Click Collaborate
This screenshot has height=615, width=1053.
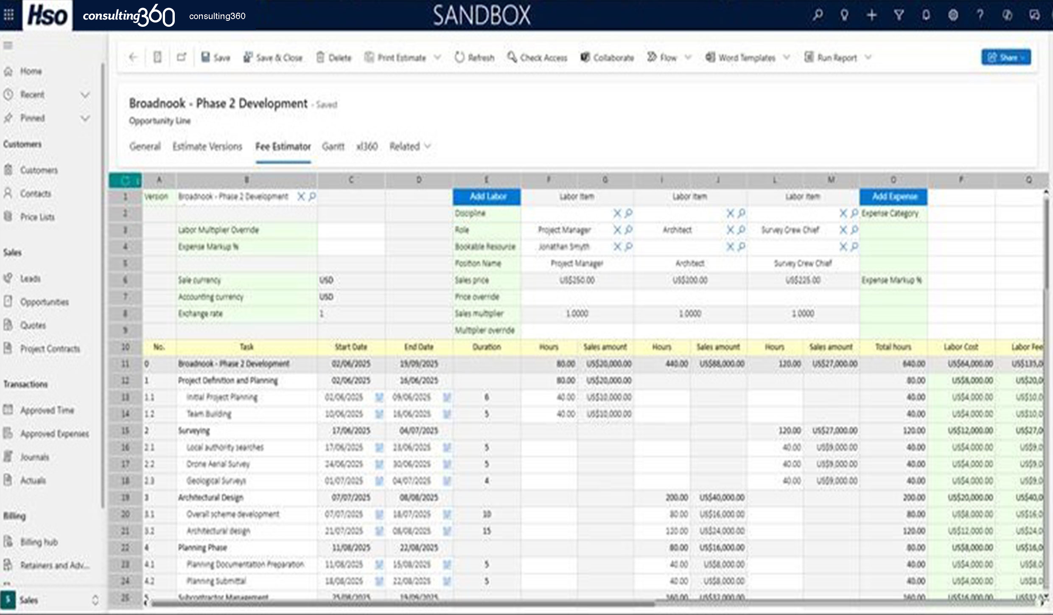coord(607,58)
